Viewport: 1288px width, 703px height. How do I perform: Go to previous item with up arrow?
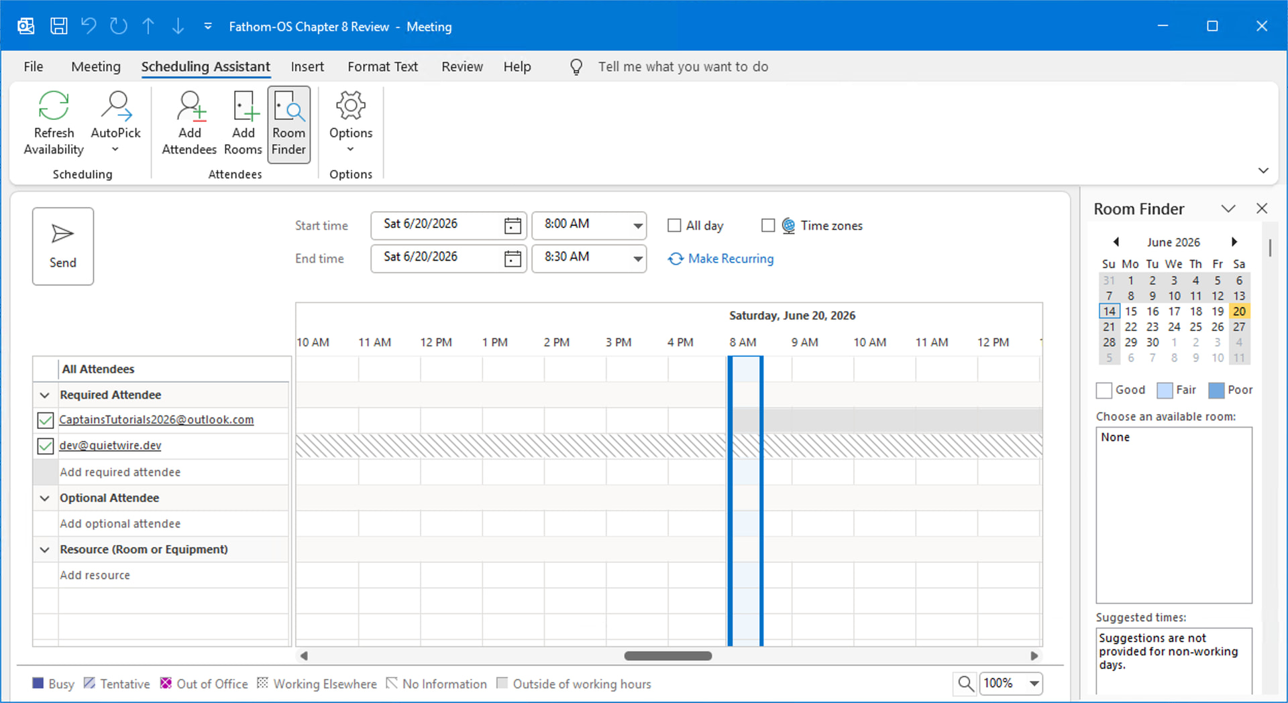coord(148,26)
